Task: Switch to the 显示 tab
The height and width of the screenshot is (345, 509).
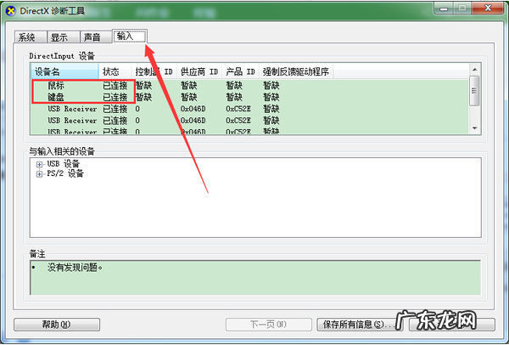Action: [x=64, y=37]
